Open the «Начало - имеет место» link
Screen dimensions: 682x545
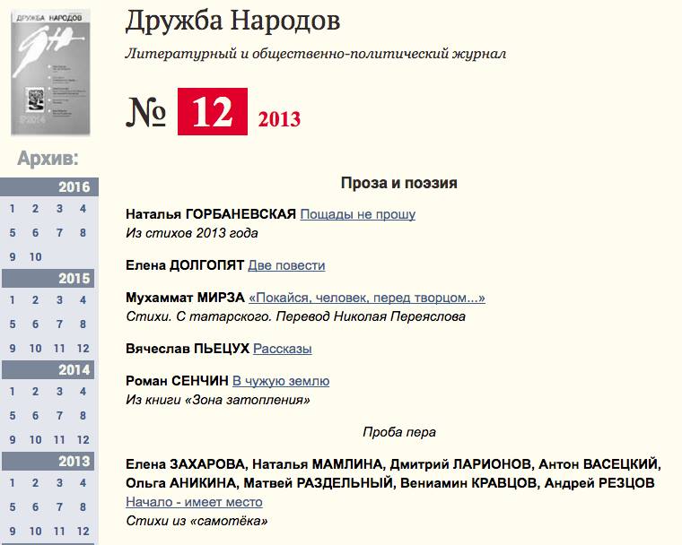[x=194, y=502]
